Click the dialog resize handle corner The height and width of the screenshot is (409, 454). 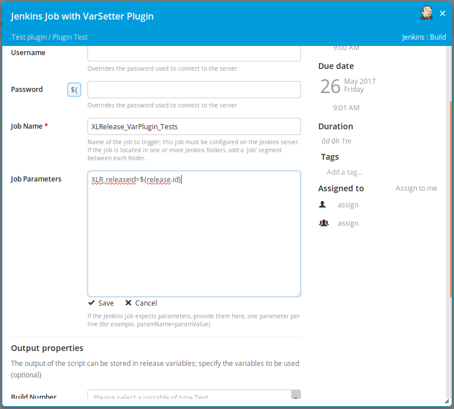(447, 401)
